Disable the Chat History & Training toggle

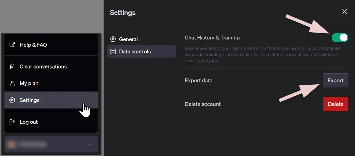[340, 38]
